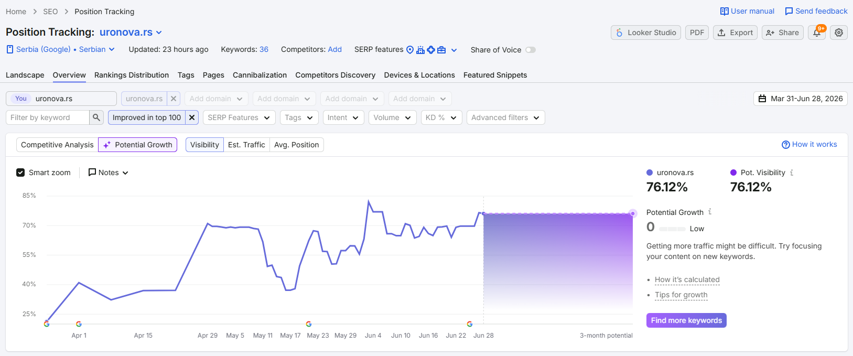Open the notifications bell icon
The height and width of the screenshot is (356, 853).
(817, 33)
